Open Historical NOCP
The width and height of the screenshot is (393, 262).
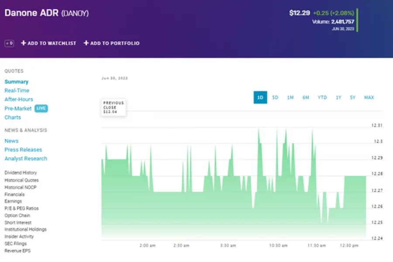point(21,187)
